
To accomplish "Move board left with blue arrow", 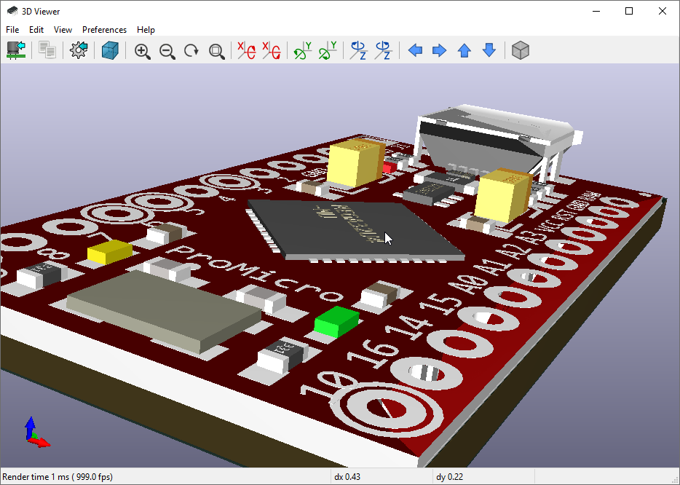I will tap(415, 50).
